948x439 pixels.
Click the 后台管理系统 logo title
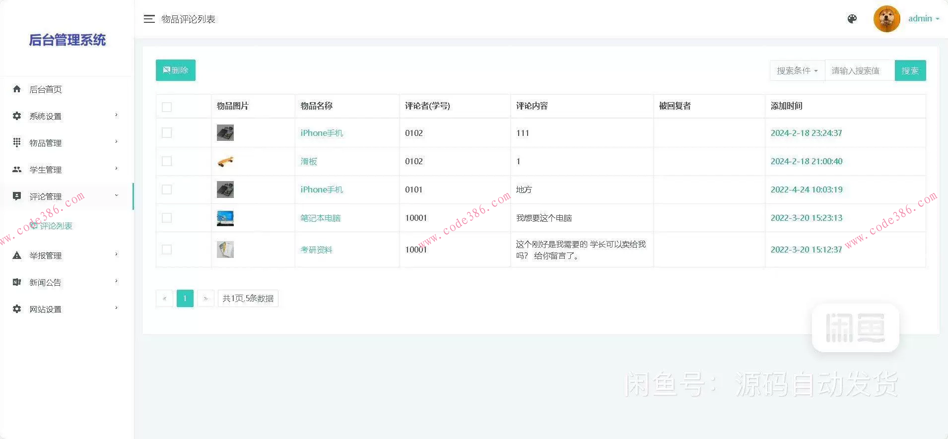[x=68, y=40]
